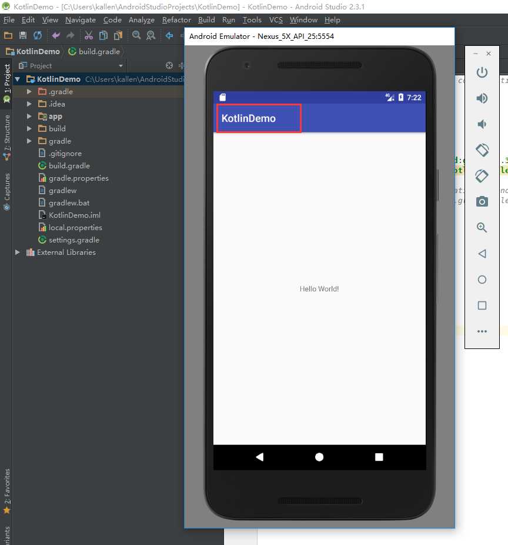
Task: Expand the build folder
Action: (29, 129)
